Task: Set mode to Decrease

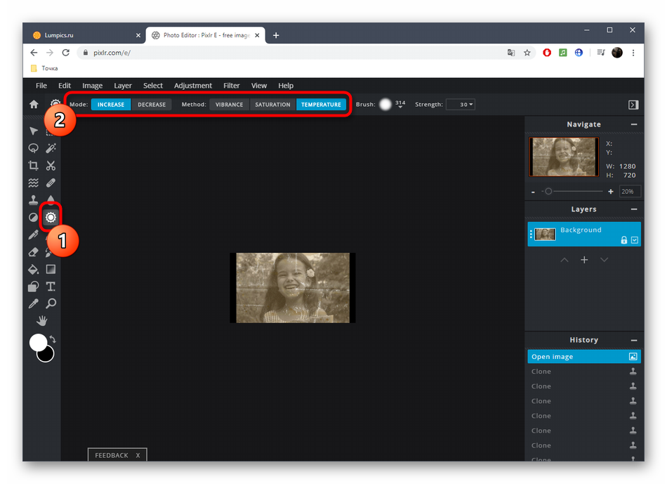Action: coord(152,105)
